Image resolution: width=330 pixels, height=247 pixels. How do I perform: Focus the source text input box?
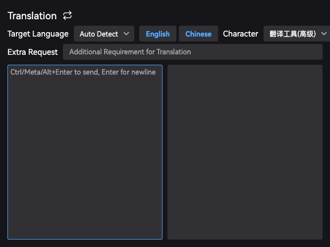pyautogui.click(x=85, y=152)
